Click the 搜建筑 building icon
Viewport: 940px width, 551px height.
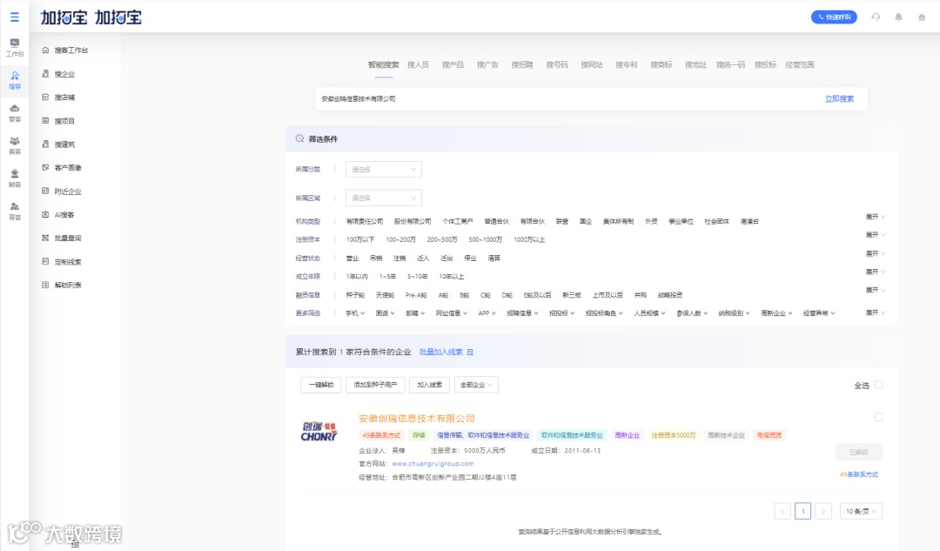click(x=45, y=144)
